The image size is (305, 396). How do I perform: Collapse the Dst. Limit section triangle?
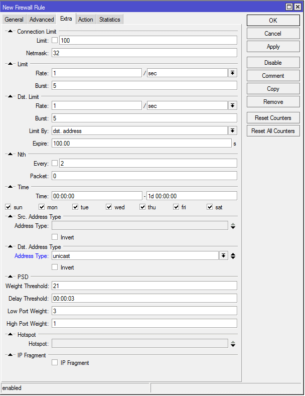coord(10,96)
